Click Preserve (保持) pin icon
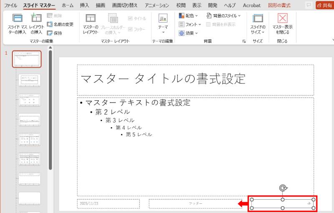 pyautogui.click(x=50, y=33)
